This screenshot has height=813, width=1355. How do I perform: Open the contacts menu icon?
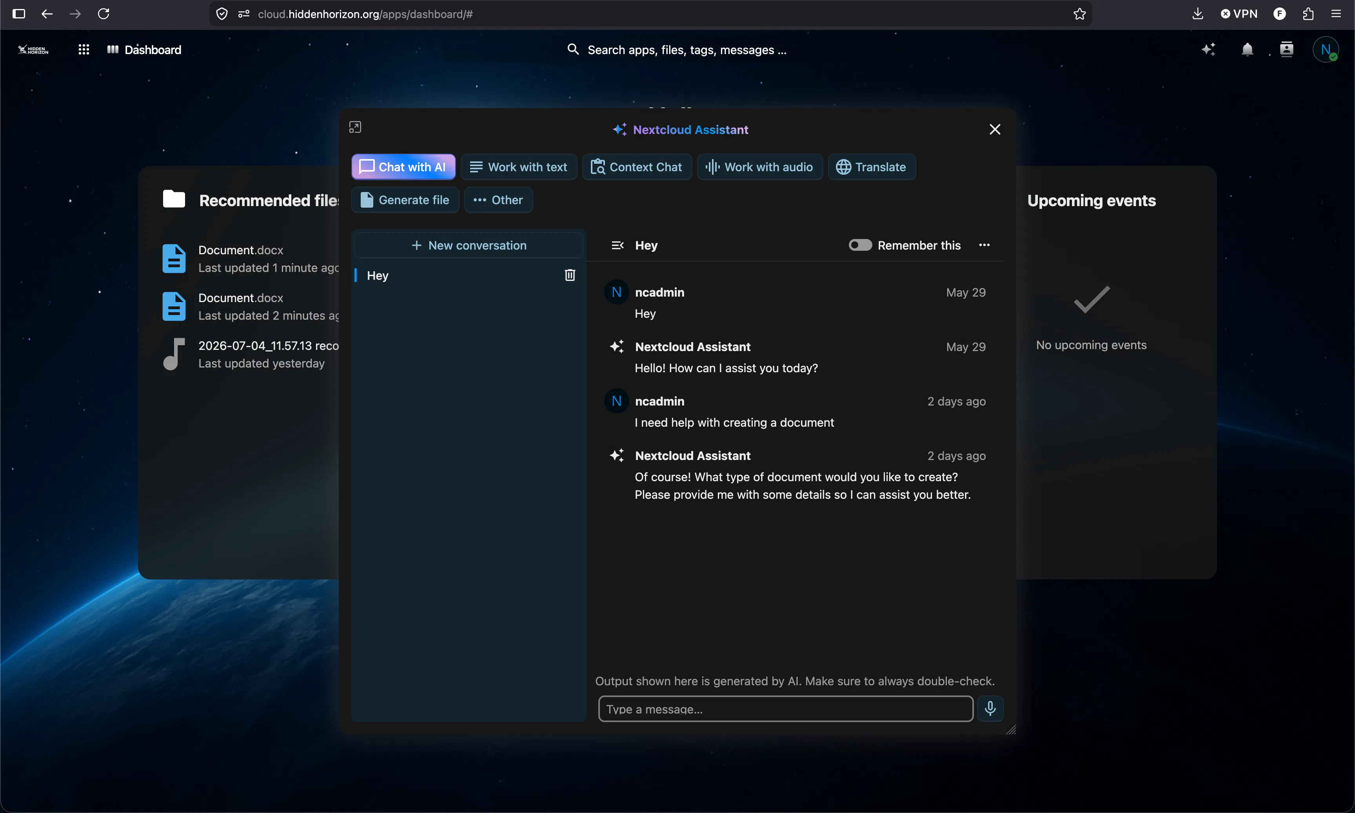click(1286, 50)
